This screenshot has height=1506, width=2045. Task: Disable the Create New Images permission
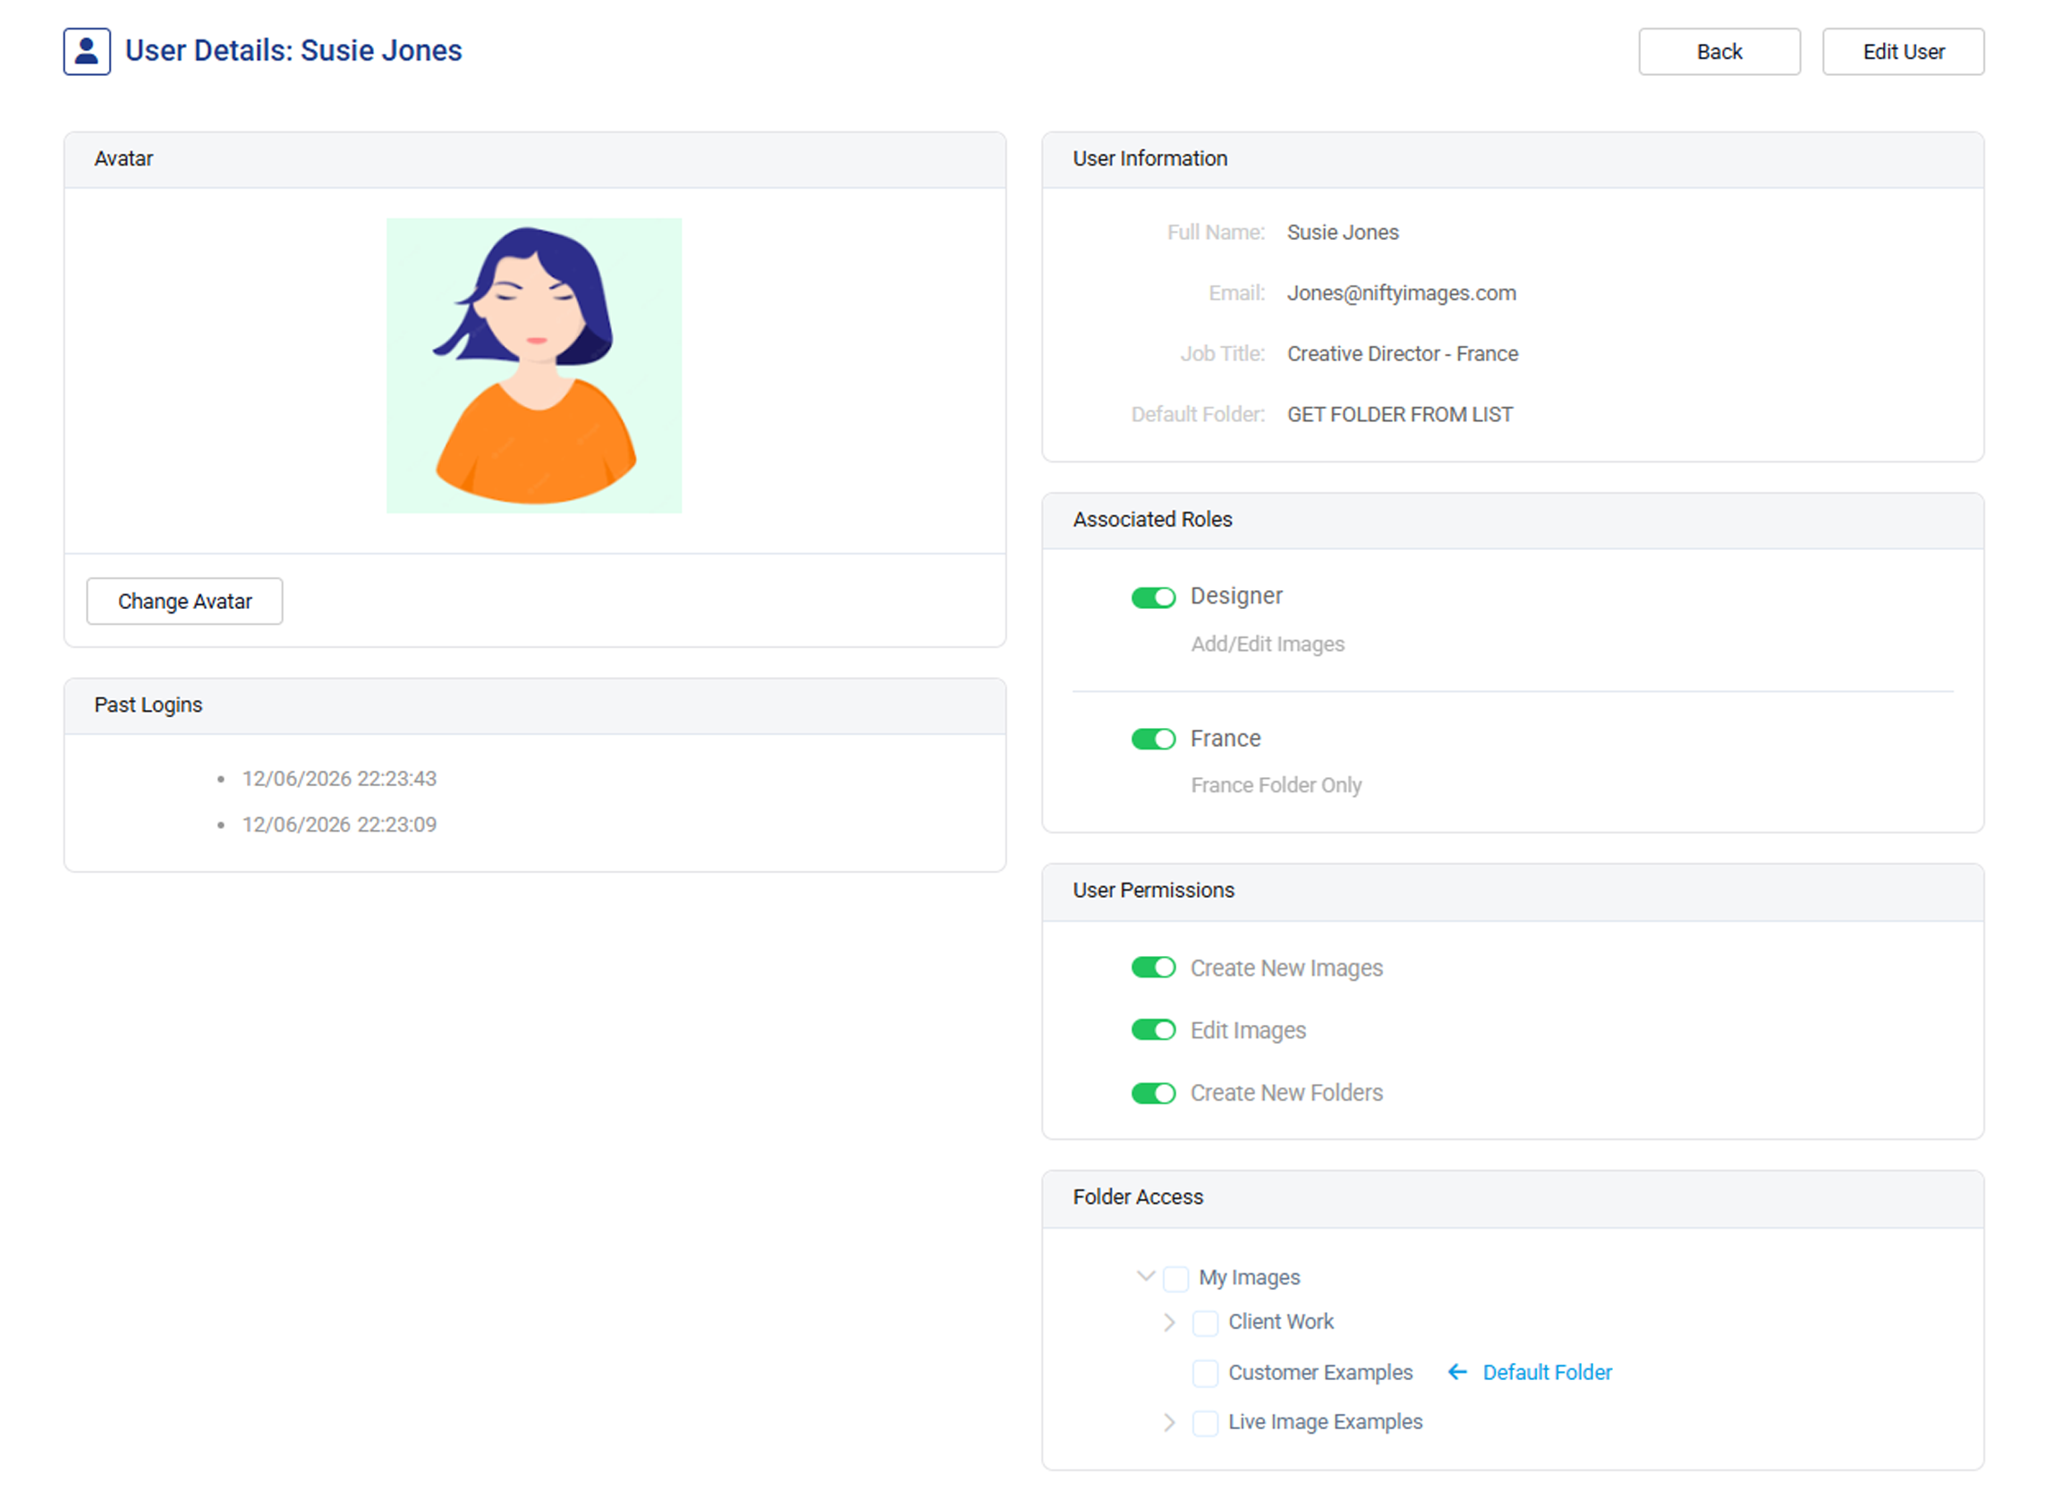click(1152, 968)
